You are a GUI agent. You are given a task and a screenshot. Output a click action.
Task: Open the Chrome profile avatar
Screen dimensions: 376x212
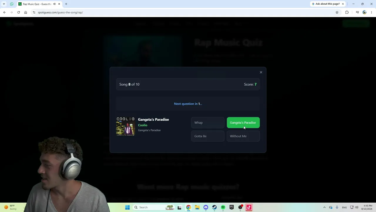coord(365,12)
